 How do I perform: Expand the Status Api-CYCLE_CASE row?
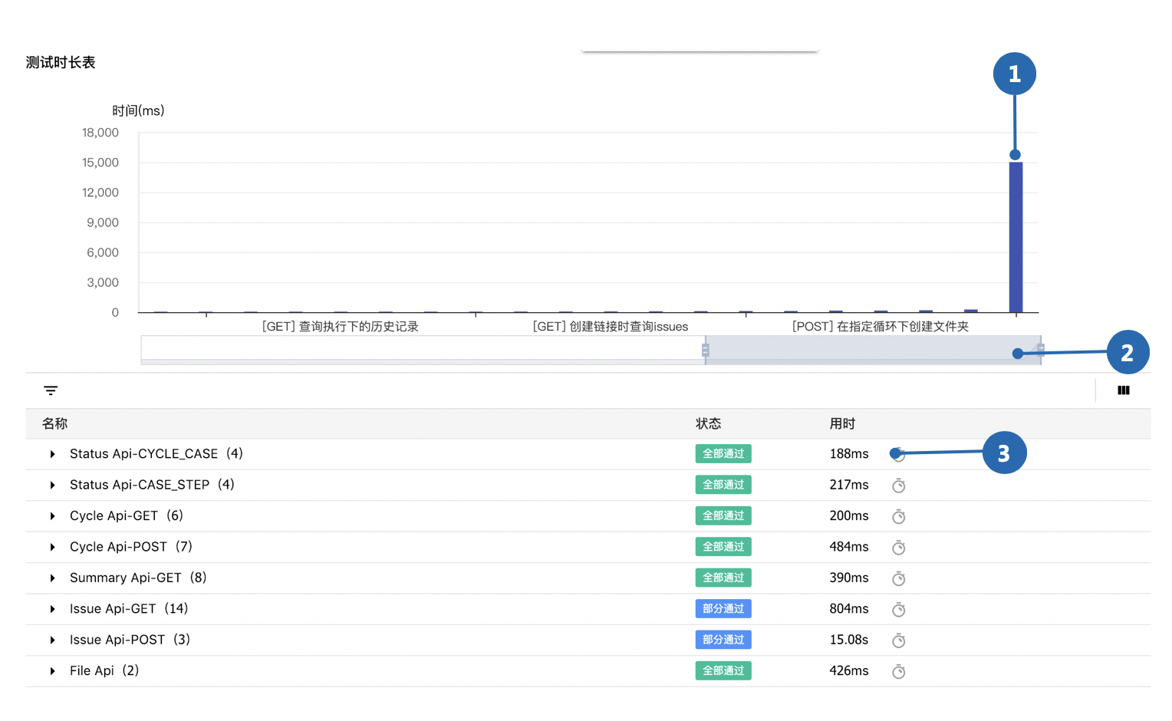[52, 454]
